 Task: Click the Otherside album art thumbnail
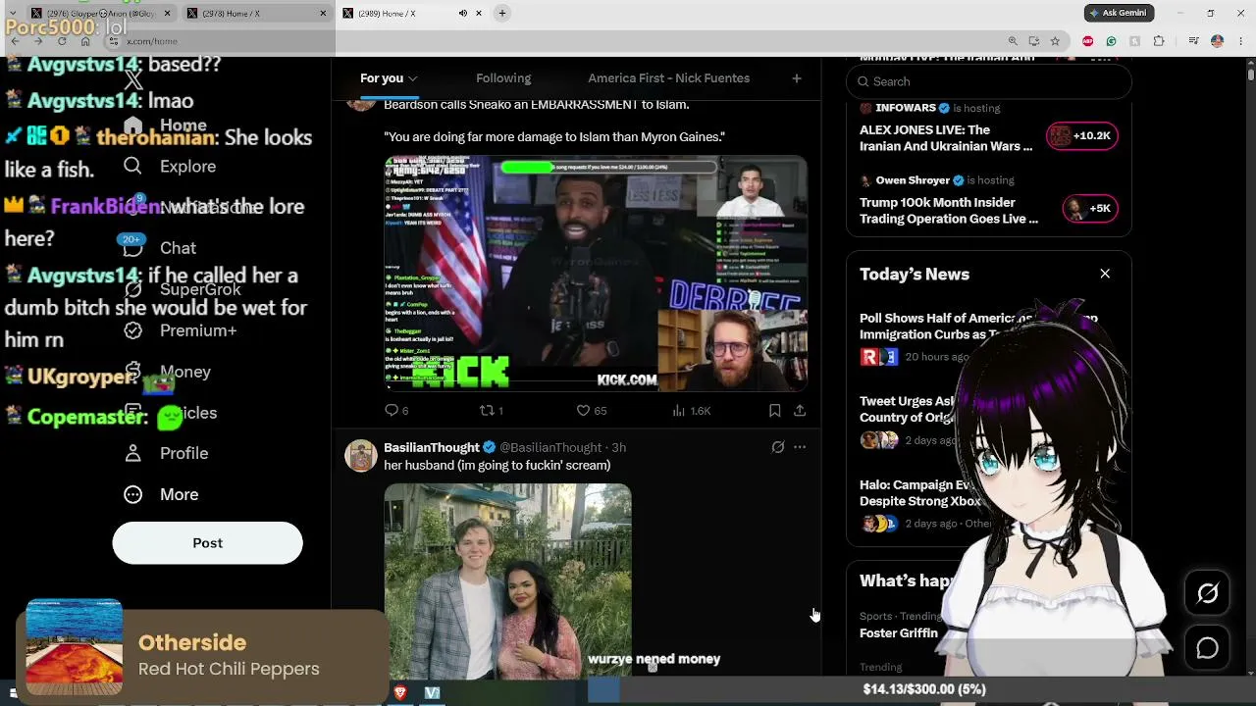click(x=75, y=647)
